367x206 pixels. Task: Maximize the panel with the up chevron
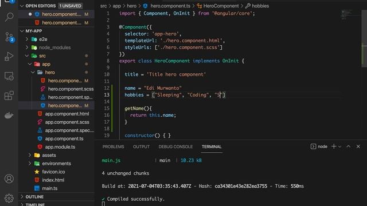click(348, 146)
